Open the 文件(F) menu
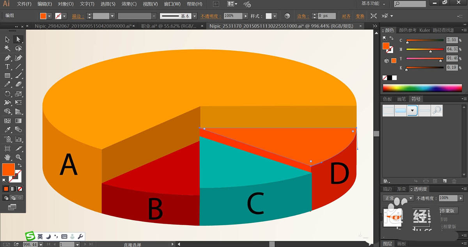The image size is (468, 247). [x=24, y=4]
